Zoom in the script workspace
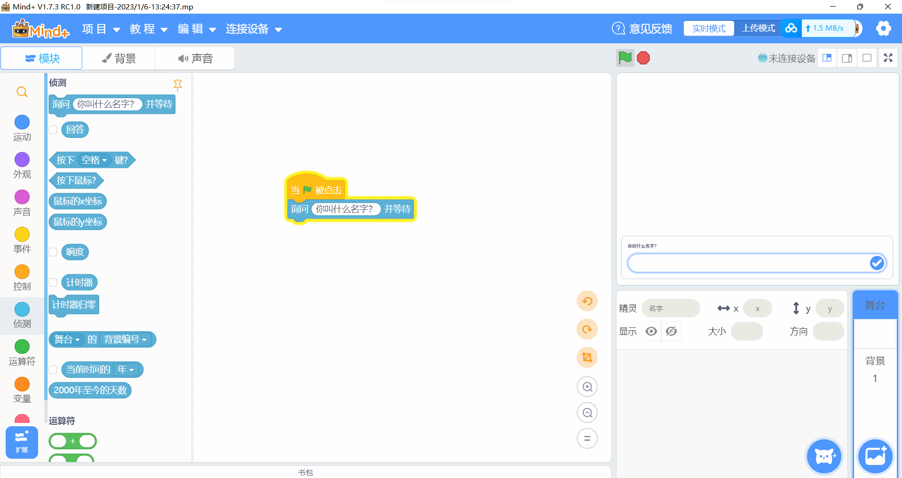The width and height of the screenshot is (902, 478). click(587, 387)
